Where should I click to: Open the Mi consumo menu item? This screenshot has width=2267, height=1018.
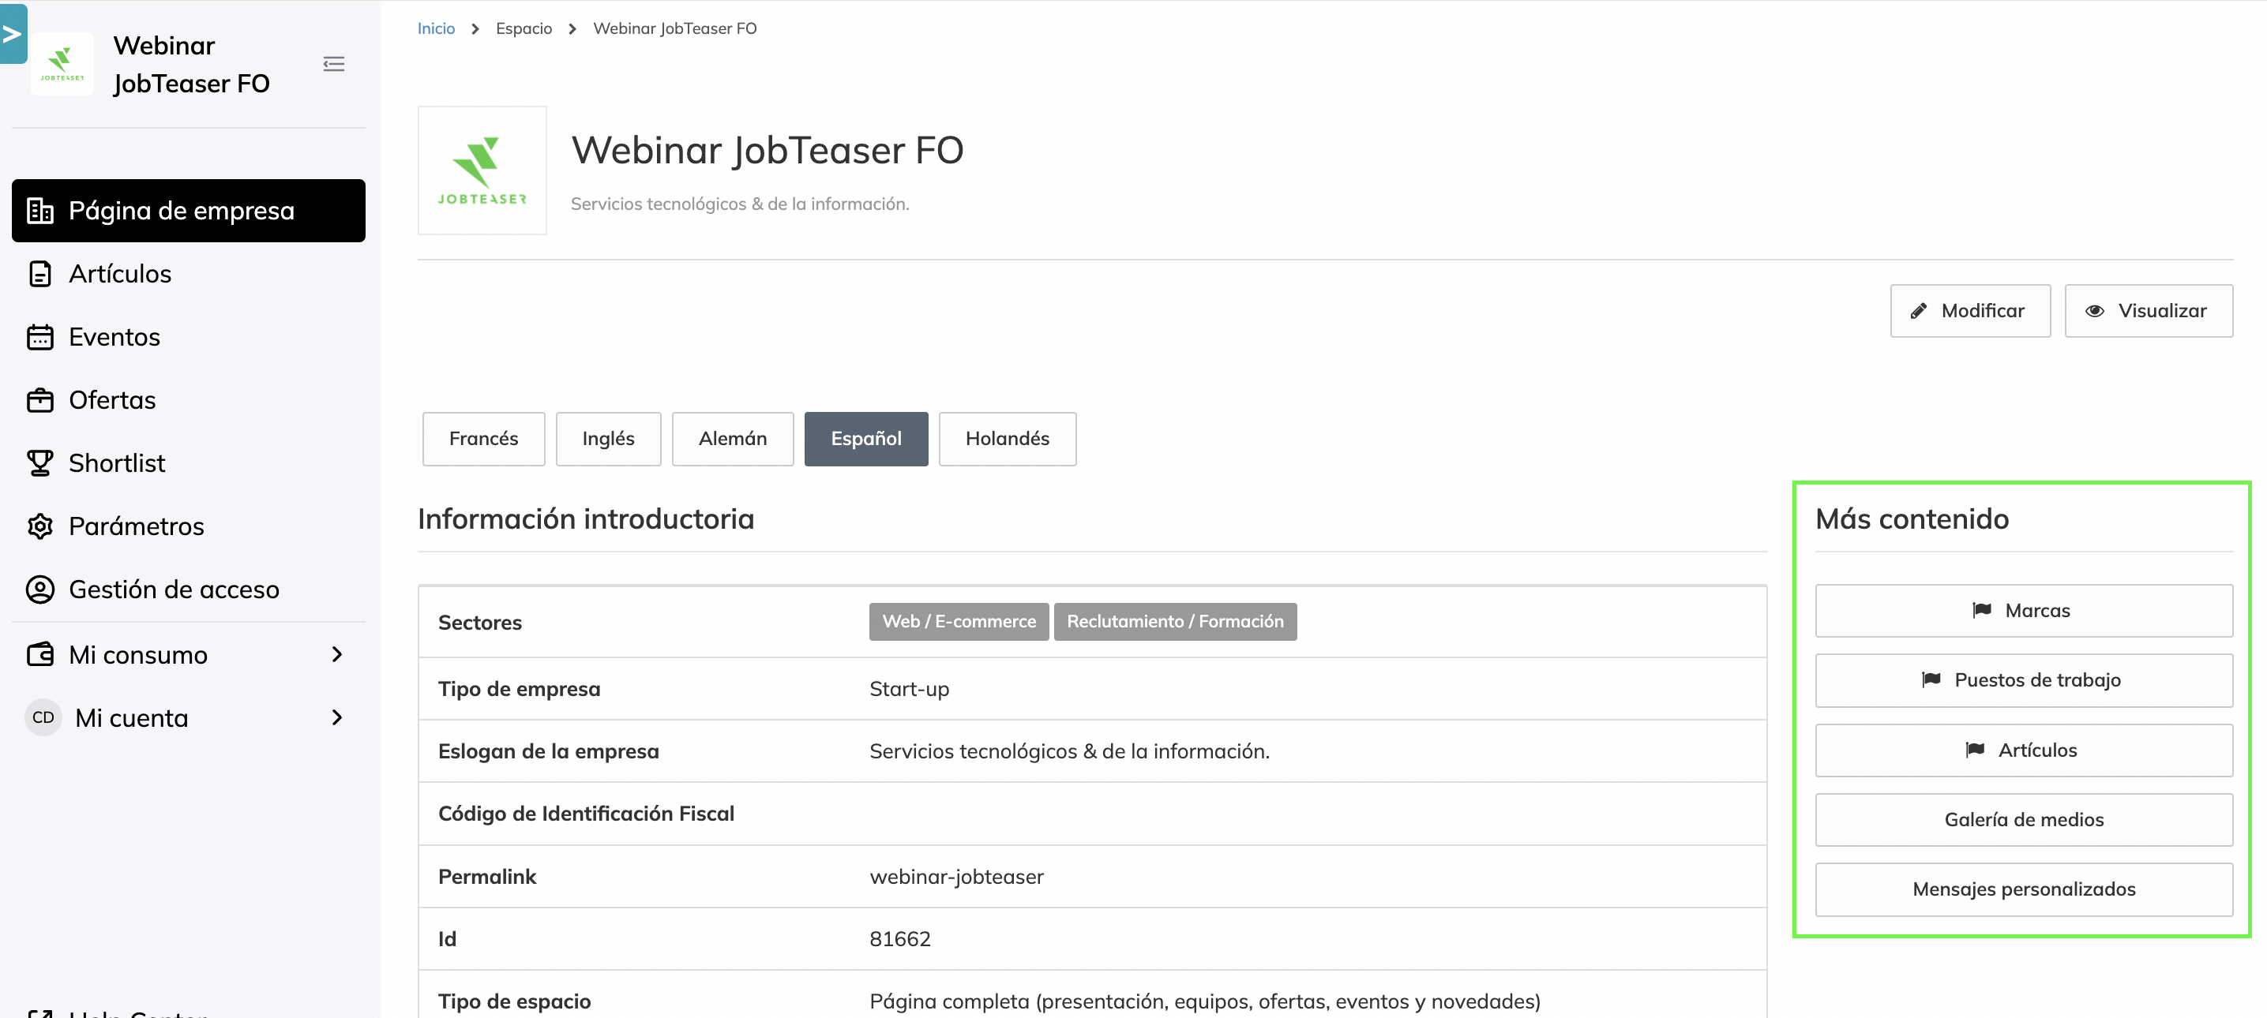pyautogui.click(x=189, y=655)
